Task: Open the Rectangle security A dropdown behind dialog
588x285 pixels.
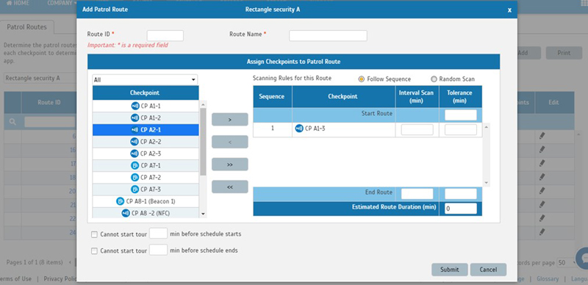Action: coord(40,79)
